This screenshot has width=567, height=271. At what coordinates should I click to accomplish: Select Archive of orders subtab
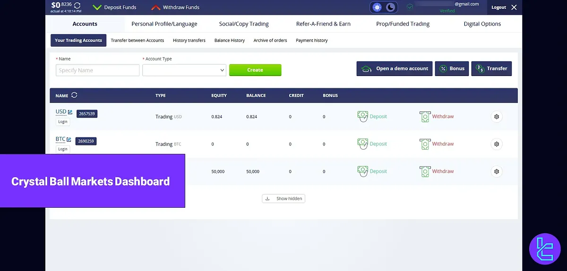270,40
